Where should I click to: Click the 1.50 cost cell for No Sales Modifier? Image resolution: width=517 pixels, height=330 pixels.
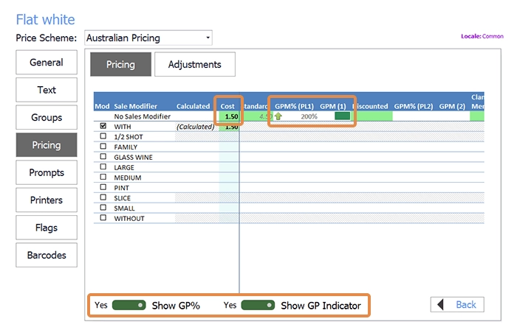click(229, 116)
